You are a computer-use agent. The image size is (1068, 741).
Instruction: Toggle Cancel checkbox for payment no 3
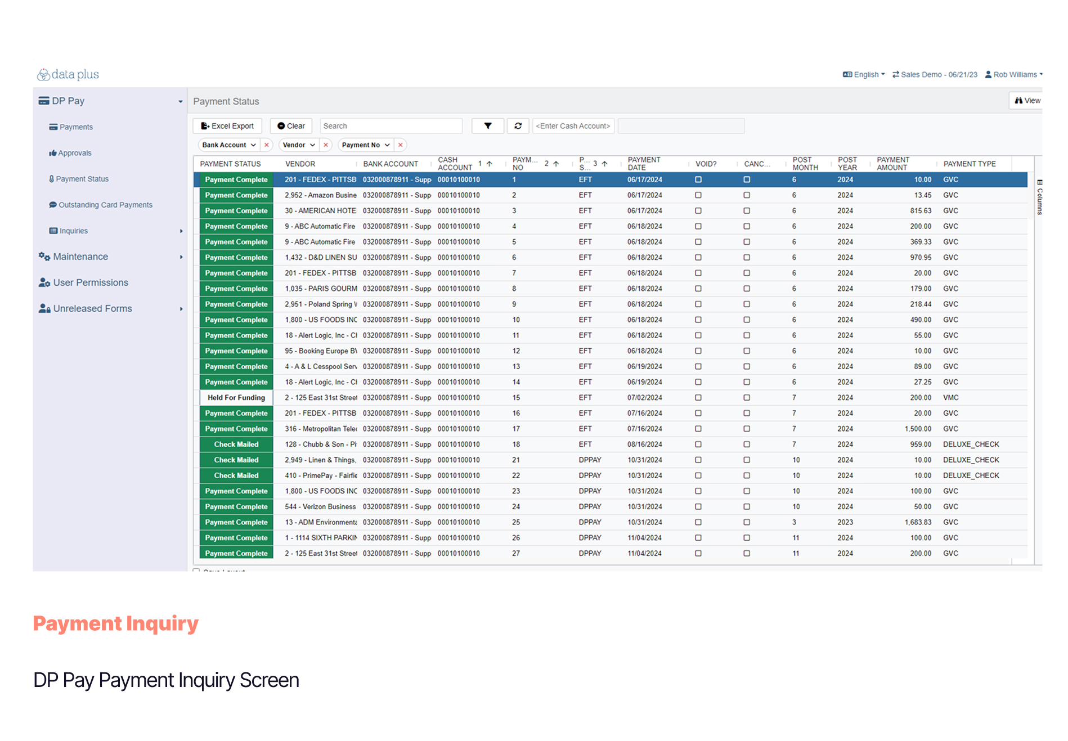click(747, 211)
